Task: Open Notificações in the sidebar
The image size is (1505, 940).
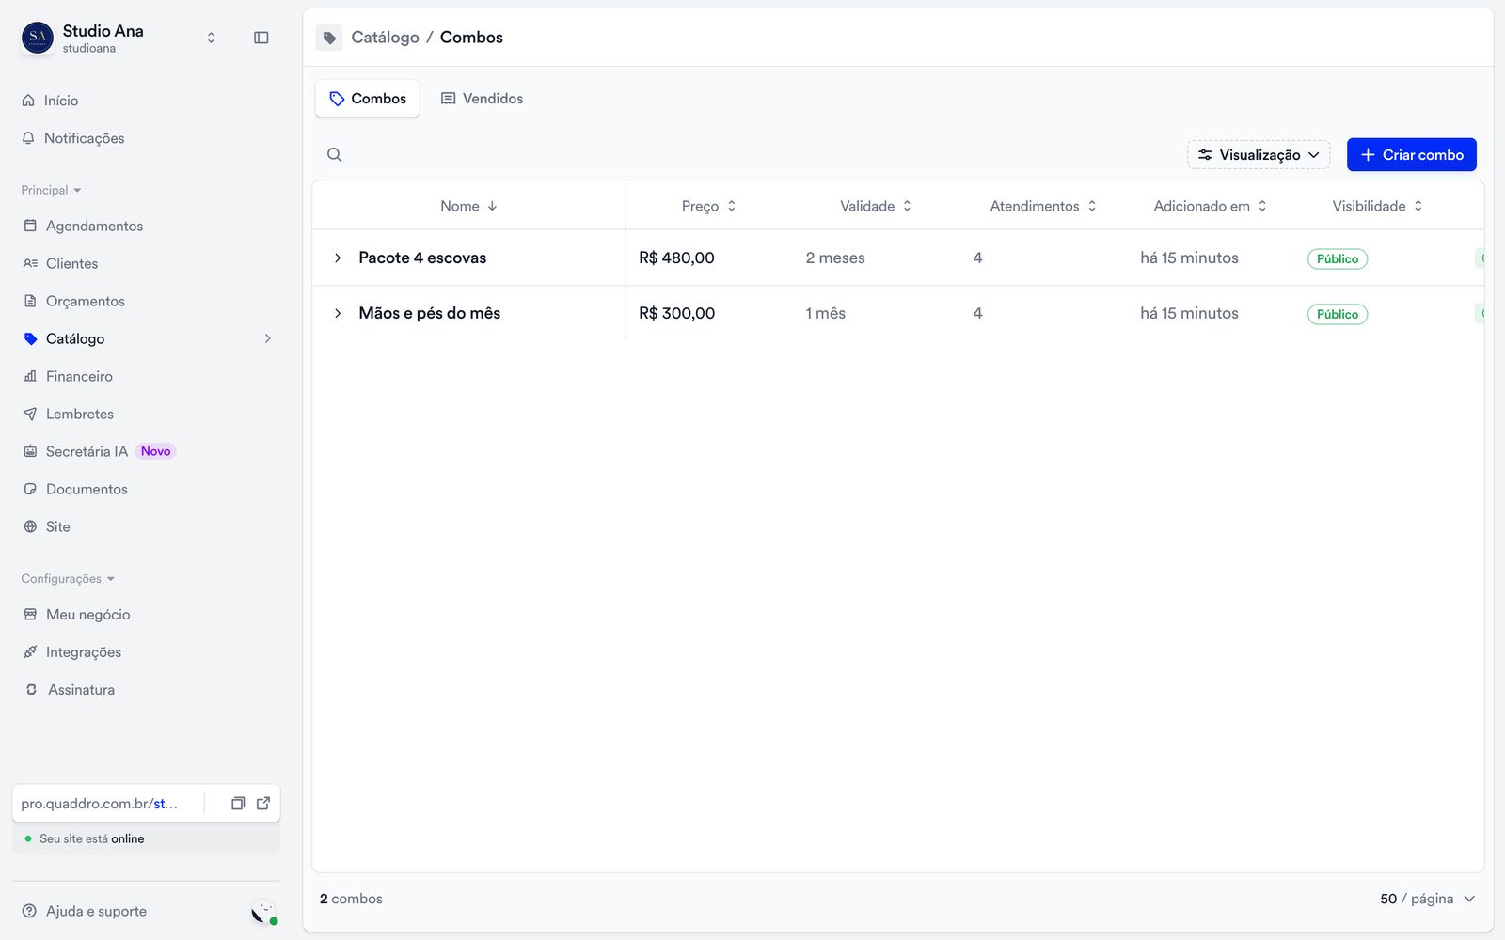Action: click(84, 138)
